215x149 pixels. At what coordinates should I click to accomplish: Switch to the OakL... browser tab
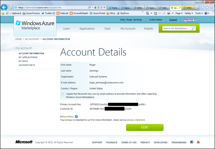(x=163, y=8)
